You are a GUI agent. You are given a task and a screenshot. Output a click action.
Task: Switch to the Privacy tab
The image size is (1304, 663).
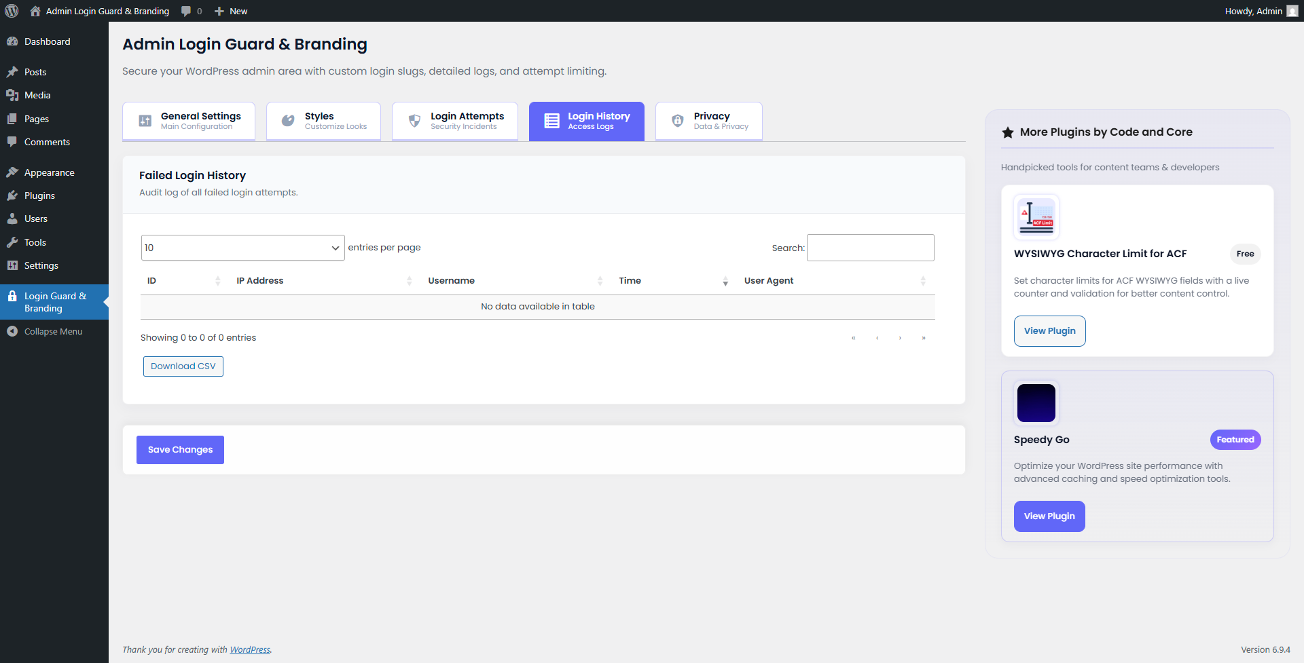[x=708, y=120]
